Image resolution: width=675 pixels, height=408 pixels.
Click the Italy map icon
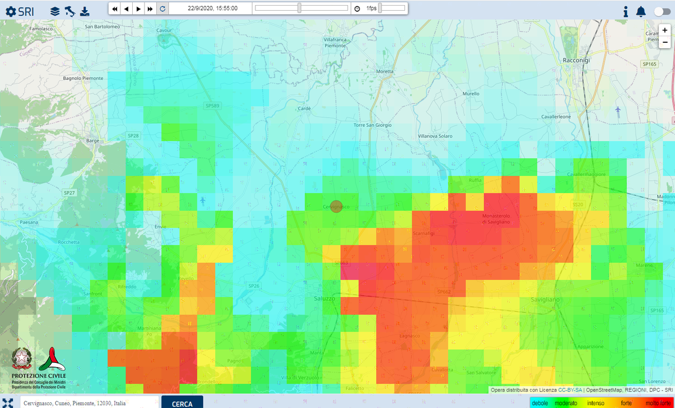70,11
